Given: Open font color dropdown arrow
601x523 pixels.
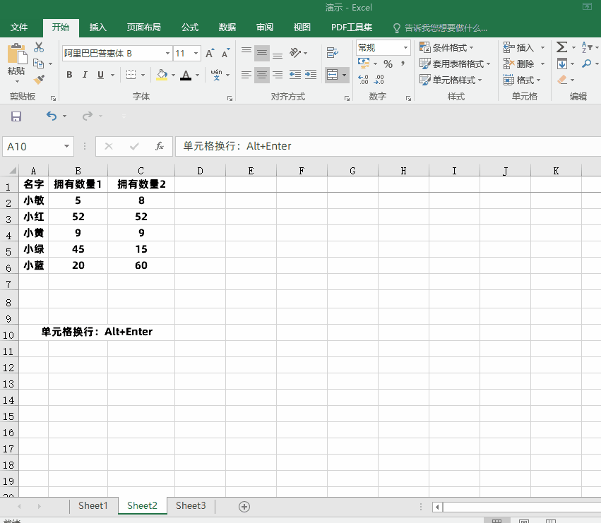Looking at the screenshot, I should (x=198, y=75).
